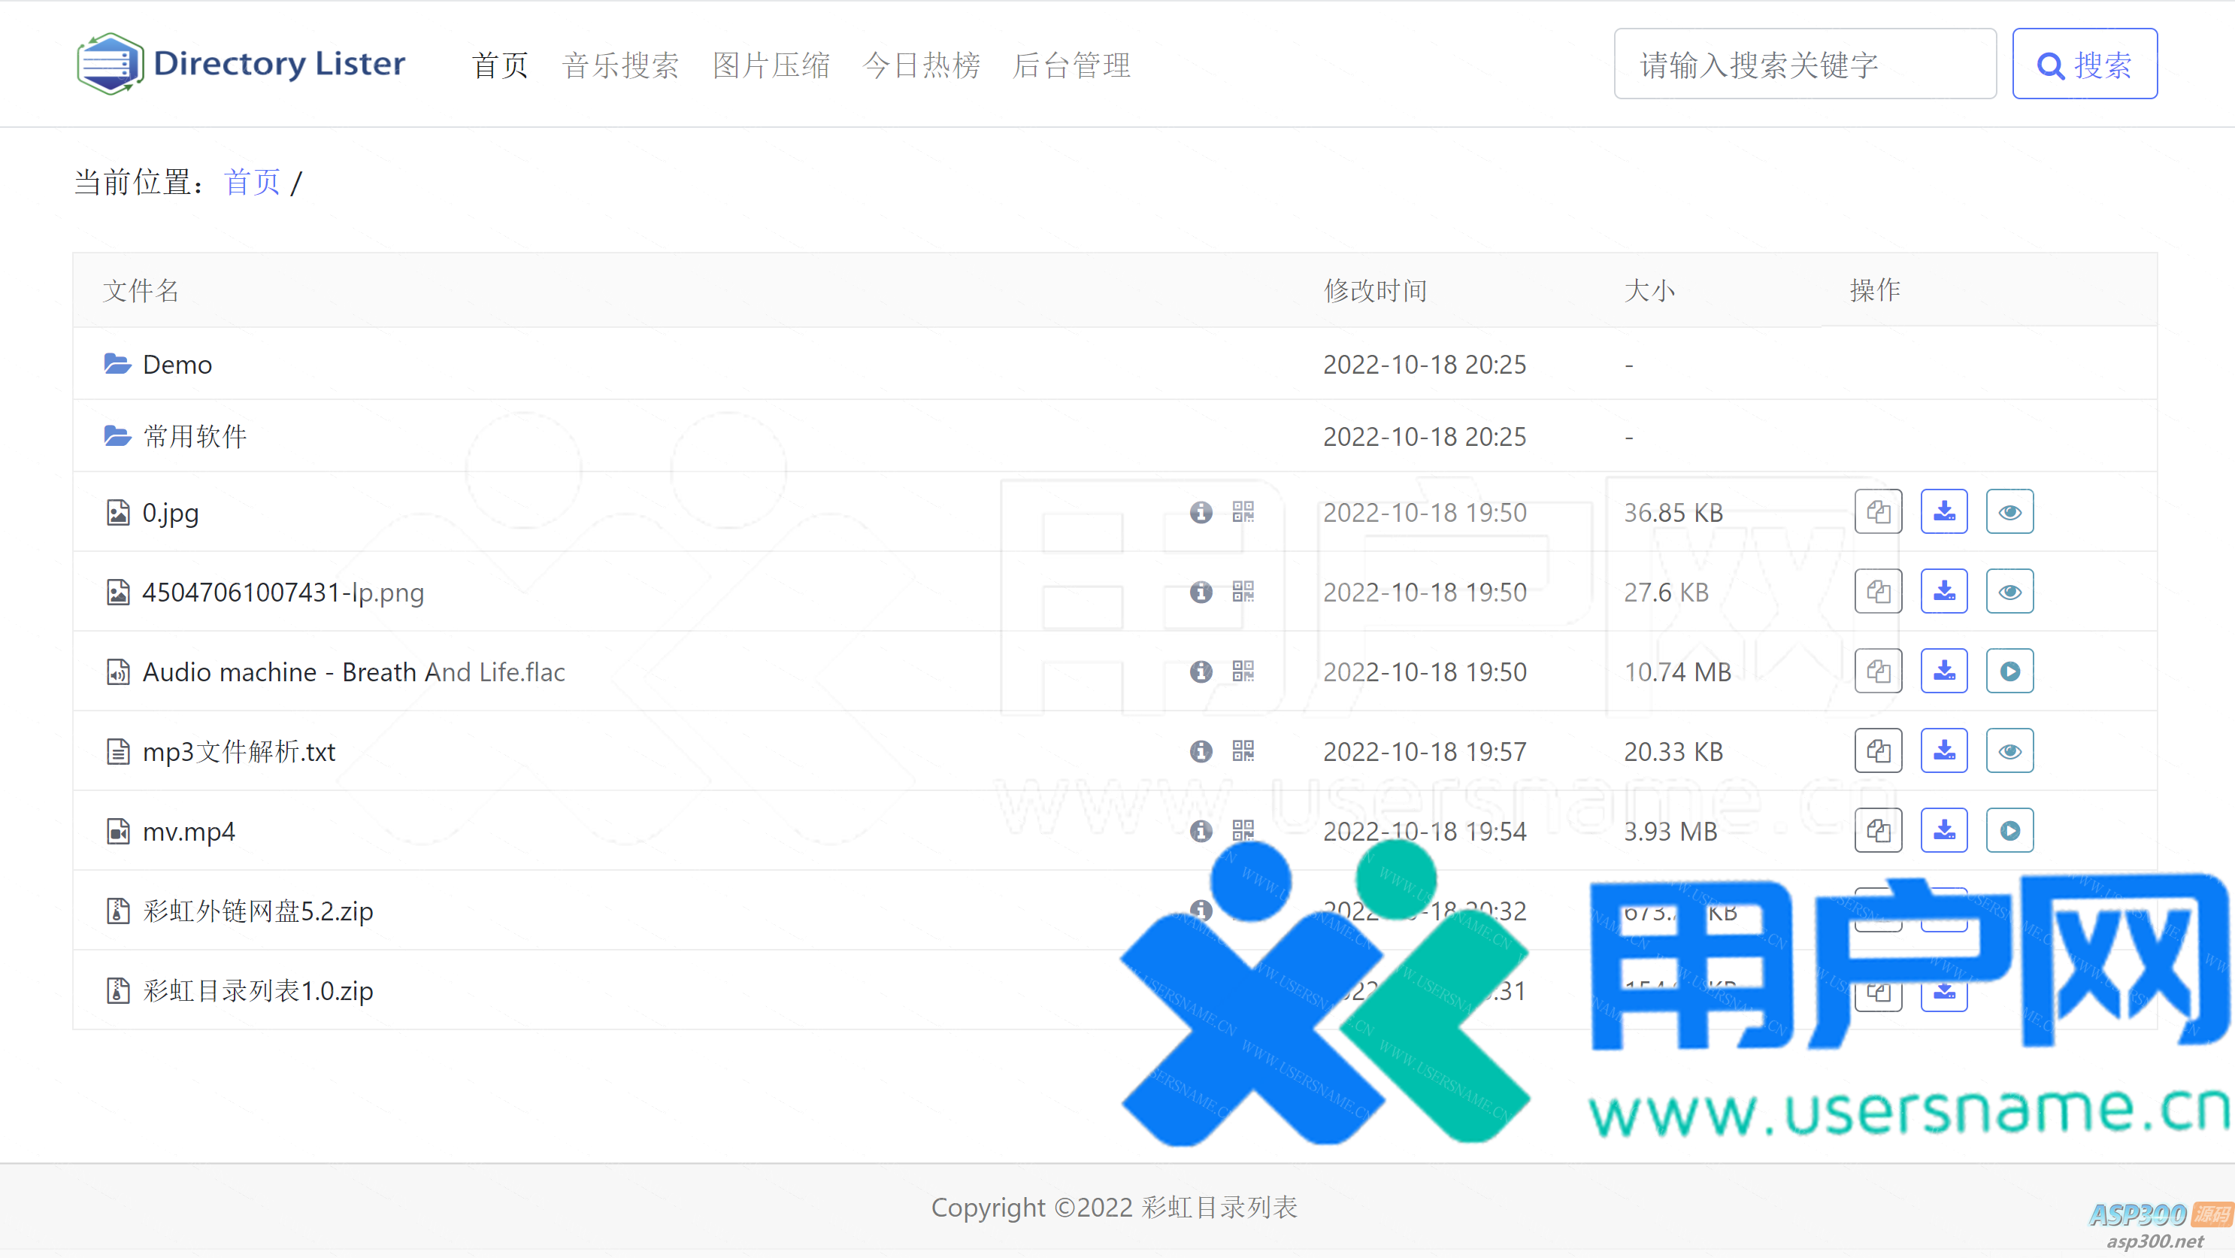Viewport: 2235px width, 1258px height.
Task: Click the 修改时间 column header
Action: (1375, 291)
